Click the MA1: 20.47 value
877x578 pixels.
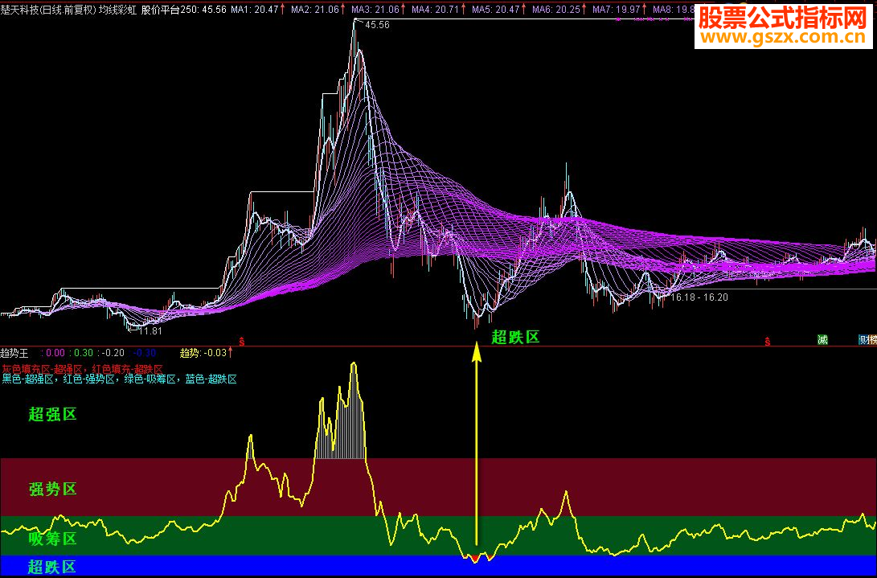[x=255, y=10]
